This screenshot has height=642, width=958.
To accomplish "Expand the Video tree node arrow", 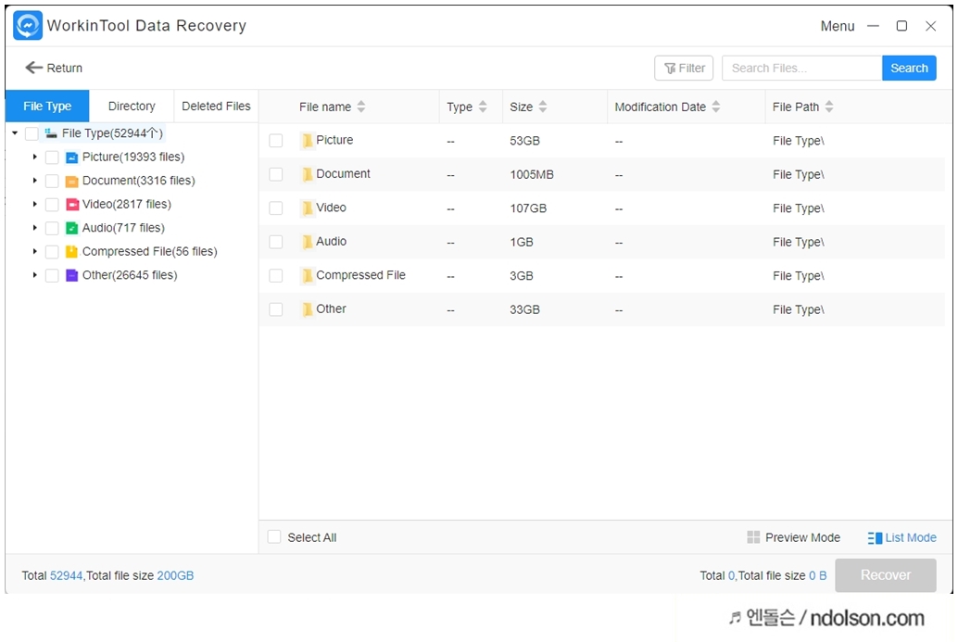I will point(35,205).
